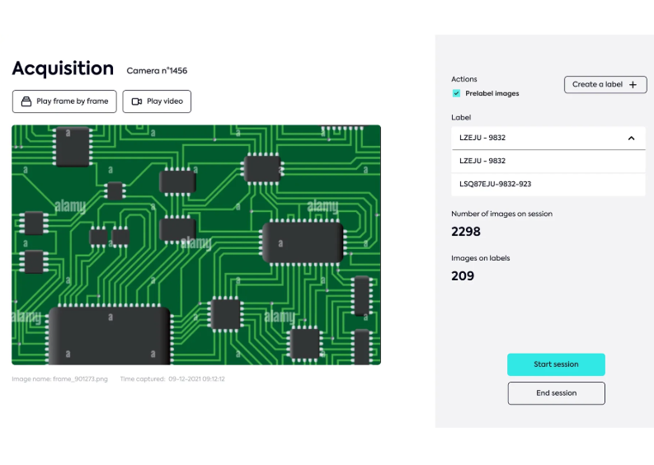Viewport: 654px width, 465px height.
Task: Click the 2298 images on session count
Action: [x=466, y=232]
